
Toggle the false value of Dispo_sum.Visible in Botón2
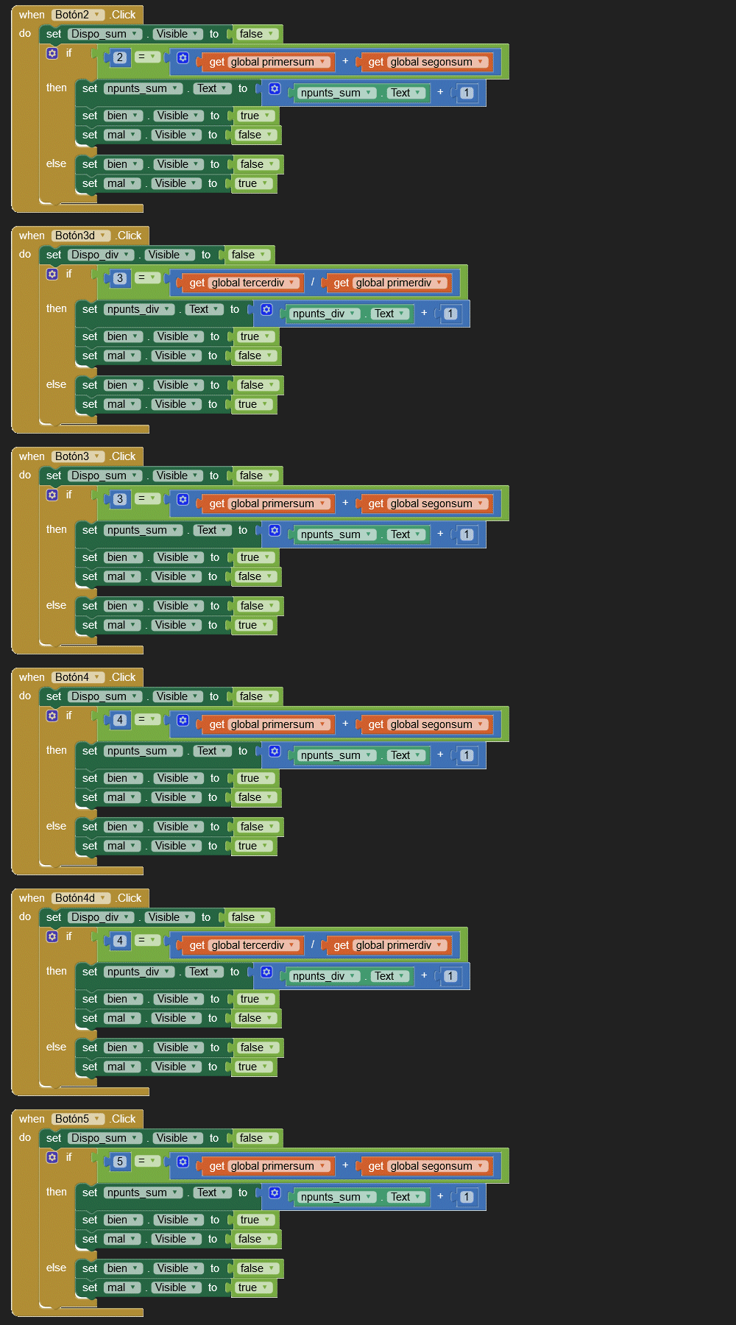[256, 34]
